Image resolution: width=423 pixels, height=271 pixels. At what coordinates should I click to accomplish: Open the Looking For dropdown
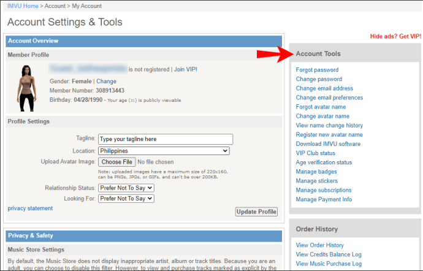(126, 199)
